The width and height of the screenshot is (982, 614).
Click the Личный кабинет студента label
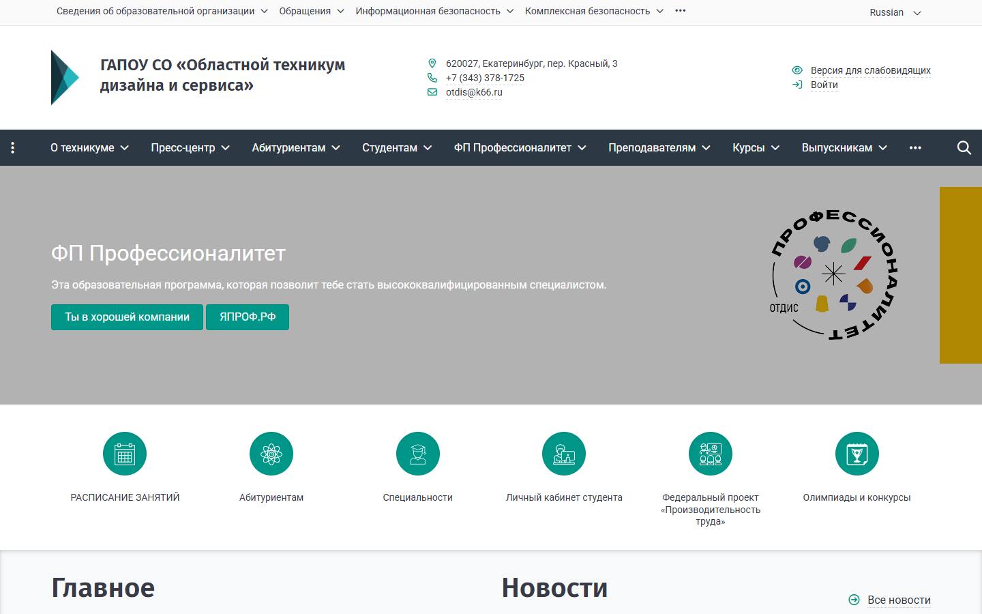tap(564, 497)
